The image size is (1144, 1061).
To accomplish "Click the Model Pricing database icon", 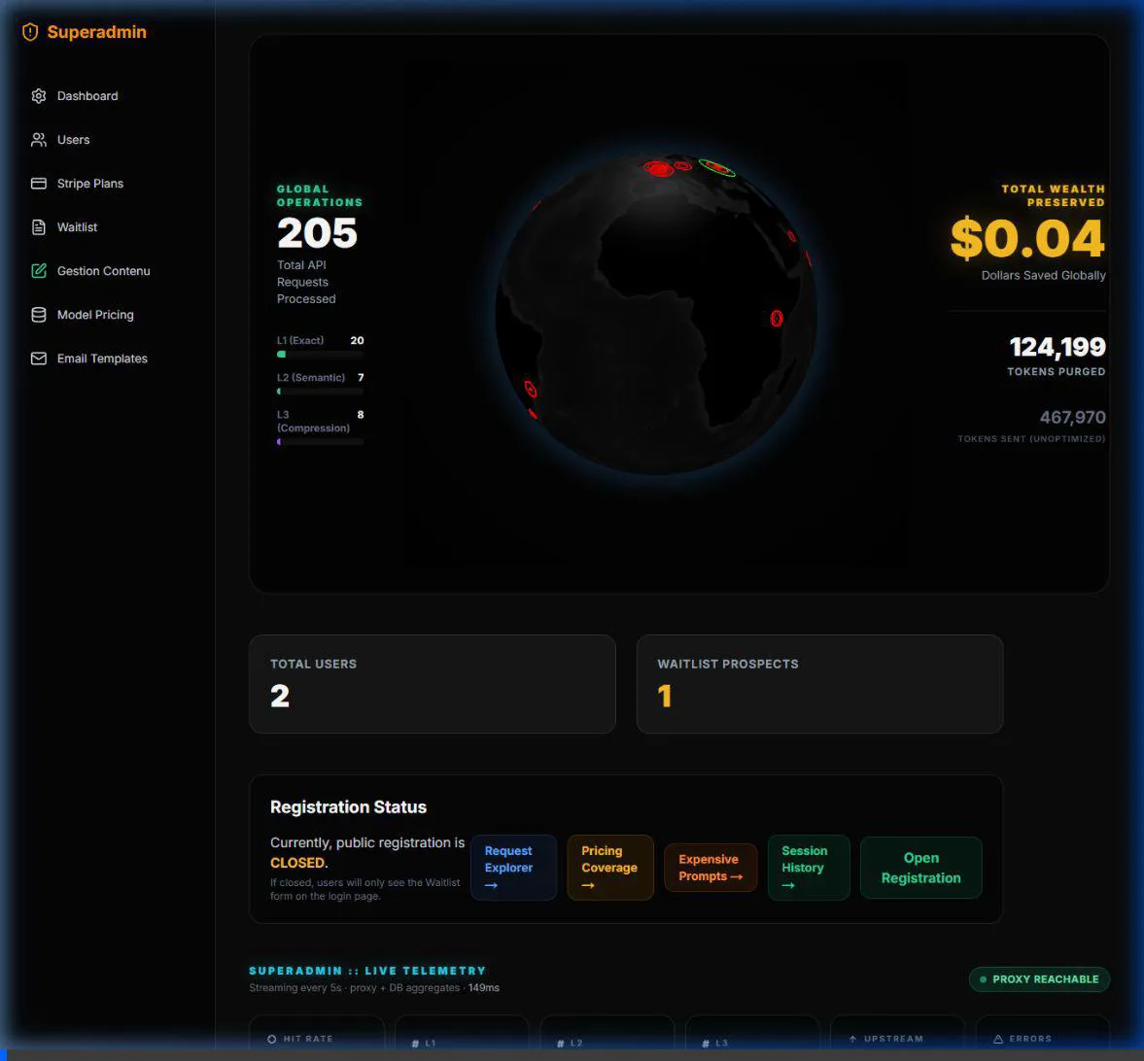I will [x=39, y=315].
